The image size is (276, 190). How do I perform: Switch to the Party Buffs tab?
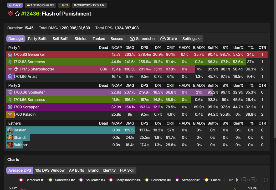(38, 39)
